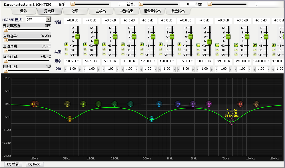Select the P peak filter icon on 20.50 Hz band
The height and width of the screenshot is (168, 285).
(x=66, y=44)
